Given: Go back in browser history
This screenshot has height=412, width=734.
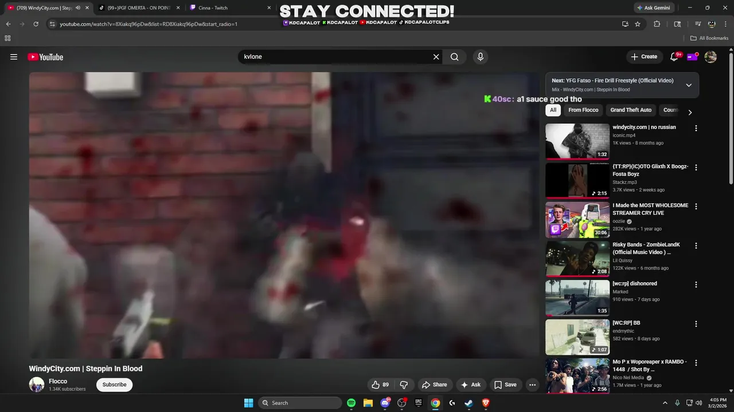Looking at the screenshot, I should tap(8, 24).
